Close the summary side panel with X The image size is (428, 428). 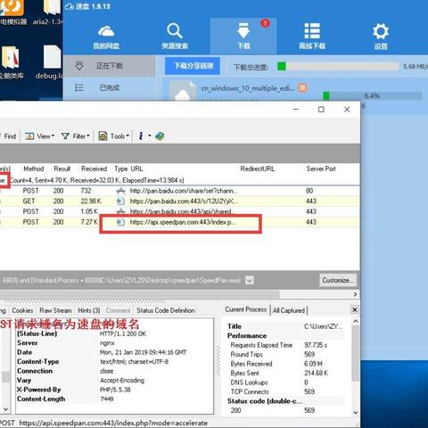[355, 309]
